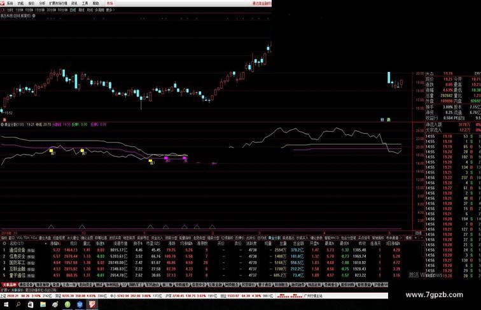Click the 市场 tab in menu bar
Viewport: 481px width, 310px height.
click(109, 3)
